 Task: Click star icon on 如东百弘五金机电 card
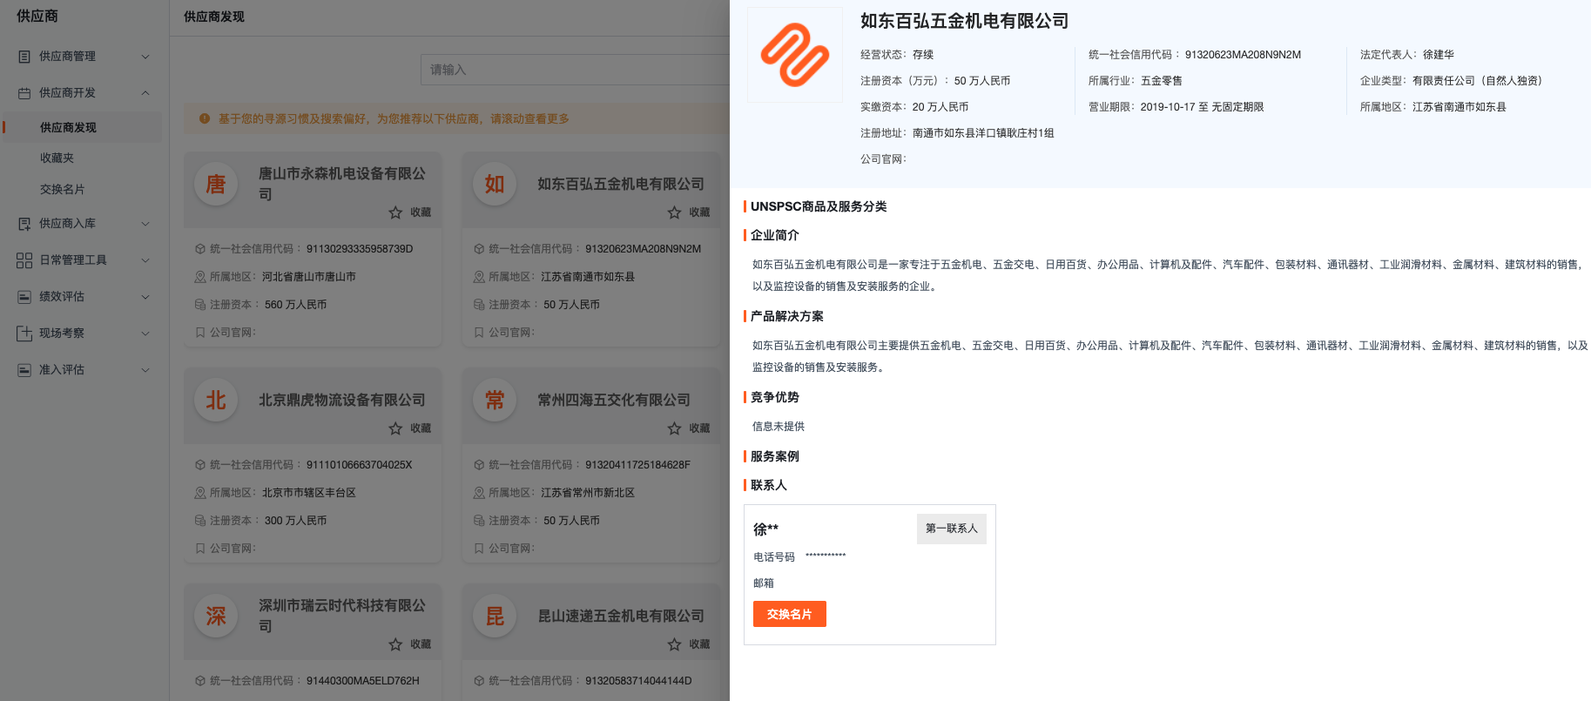coord(674,212)
